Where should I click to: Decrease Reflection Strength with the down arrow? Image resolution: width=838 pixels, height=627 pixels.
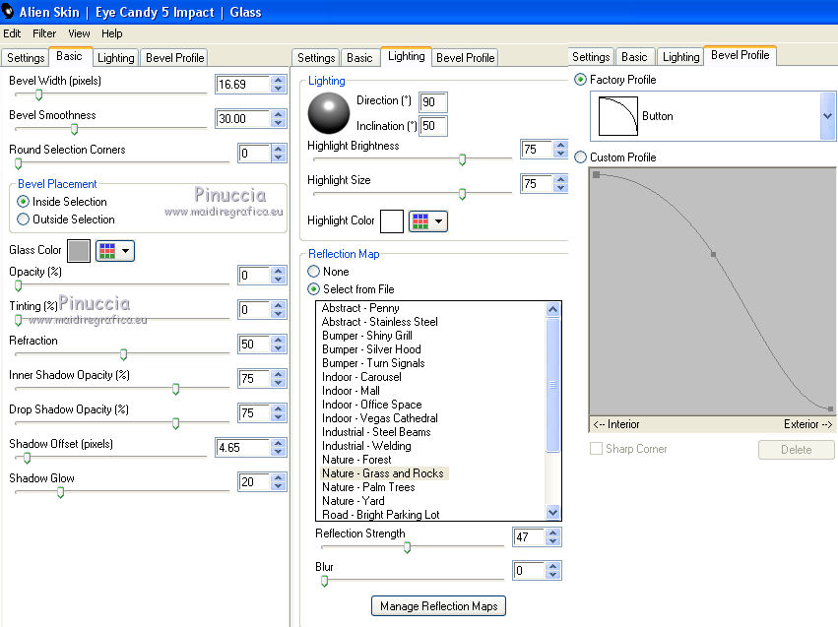pos(553,542)
